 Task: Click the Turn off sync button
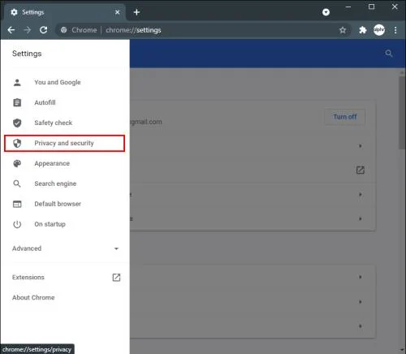click(344, 117)
